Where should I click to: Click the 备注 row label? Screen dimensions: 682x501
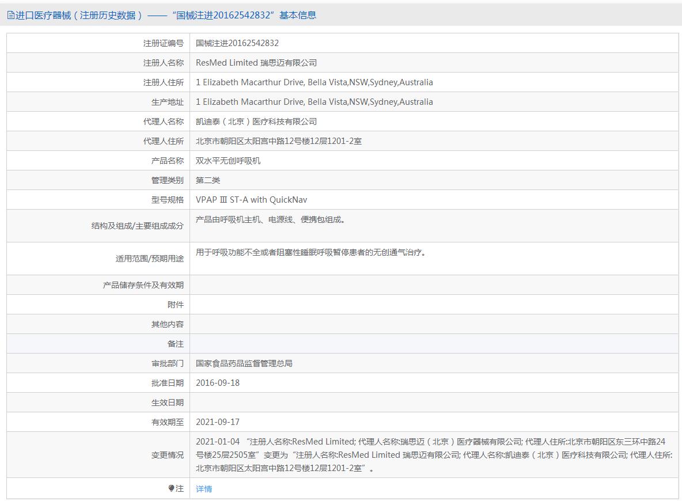[176, 344]
